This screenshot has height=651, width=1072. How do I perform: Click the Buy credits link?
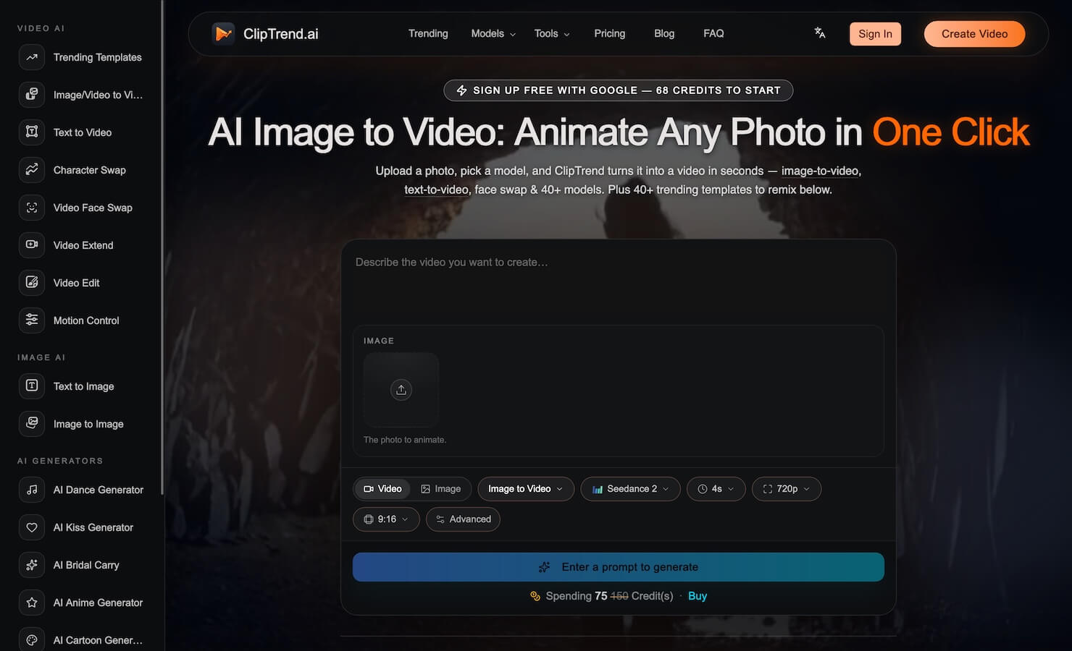[x=698, y=596]
